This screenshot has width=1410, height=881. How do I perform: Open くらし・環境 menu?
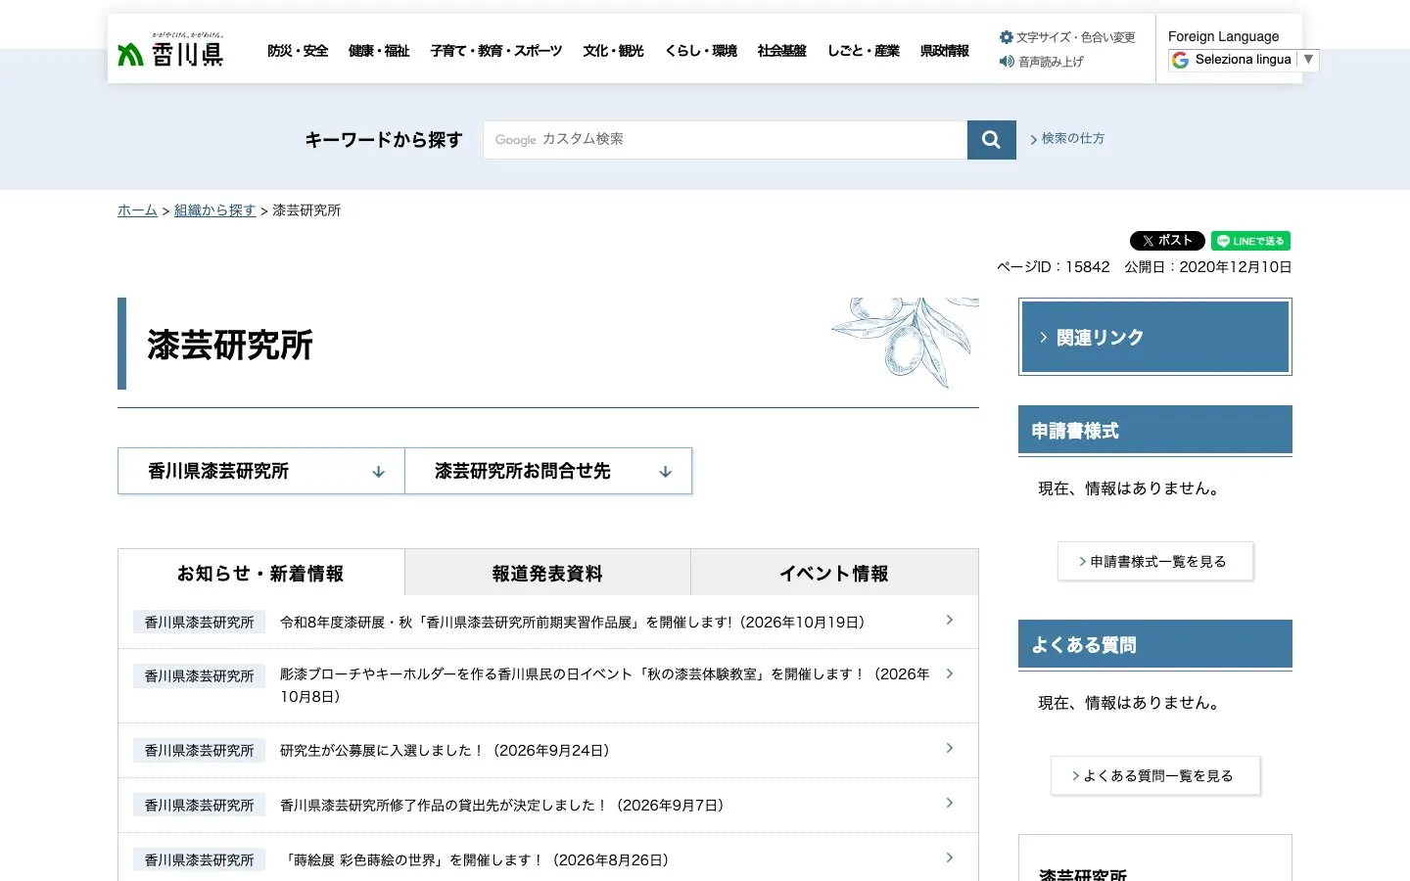pyautogui.click(x=701, y=51)
